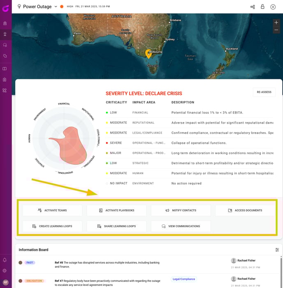Open the book icon in sidebar
The height and width of the screenshot is (288, 283).
pyautogui.click(x=5, y=69)
